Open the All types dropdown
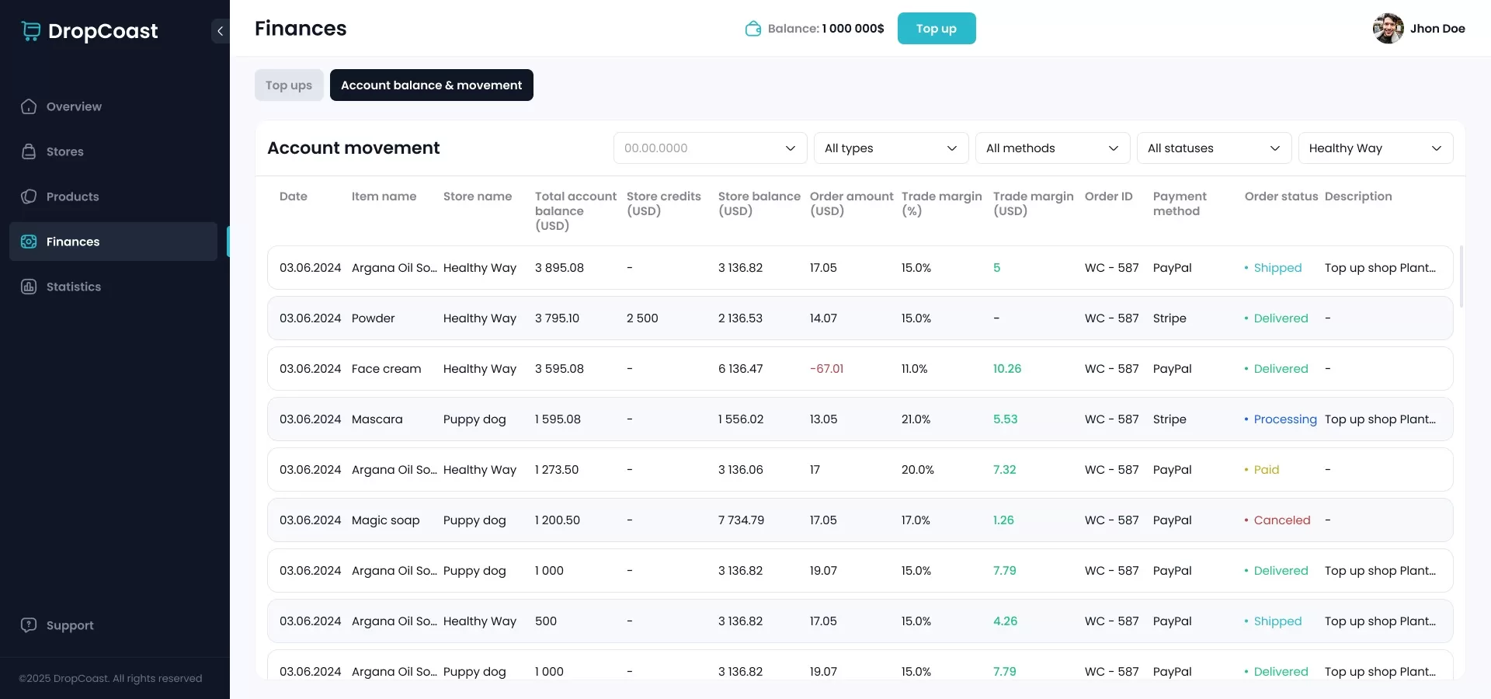The height and width of the screenshot is (699, 1491). pos(890,148)
